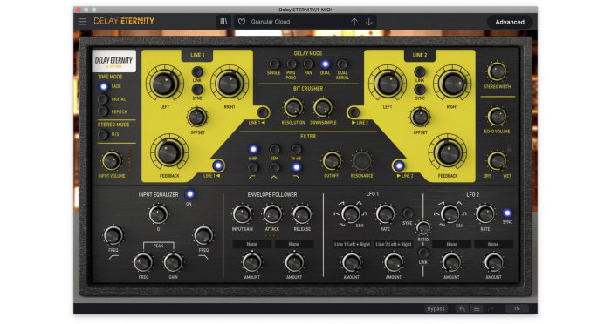Viewport: 611px width, 324px height.
Task: Open second Envelope Follower None destination dropdown
Action: (x=294, y=244)
